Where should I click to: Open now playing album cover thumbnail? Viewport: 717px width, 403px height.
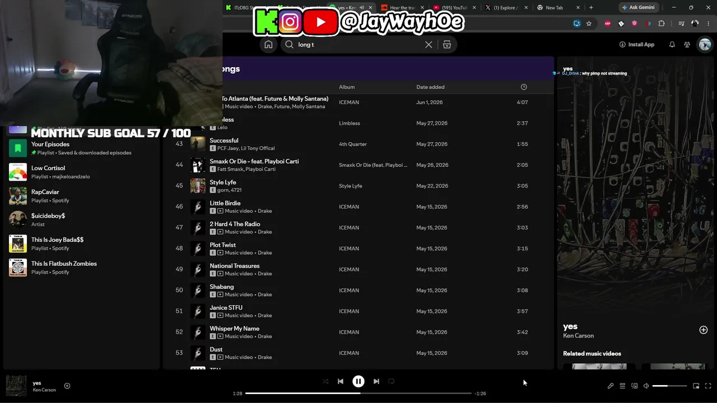click(x=16, y=386)
